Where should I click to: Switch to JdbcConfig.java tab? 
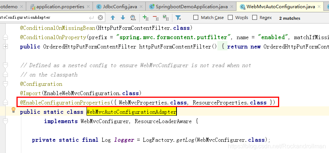click(120, 6)
